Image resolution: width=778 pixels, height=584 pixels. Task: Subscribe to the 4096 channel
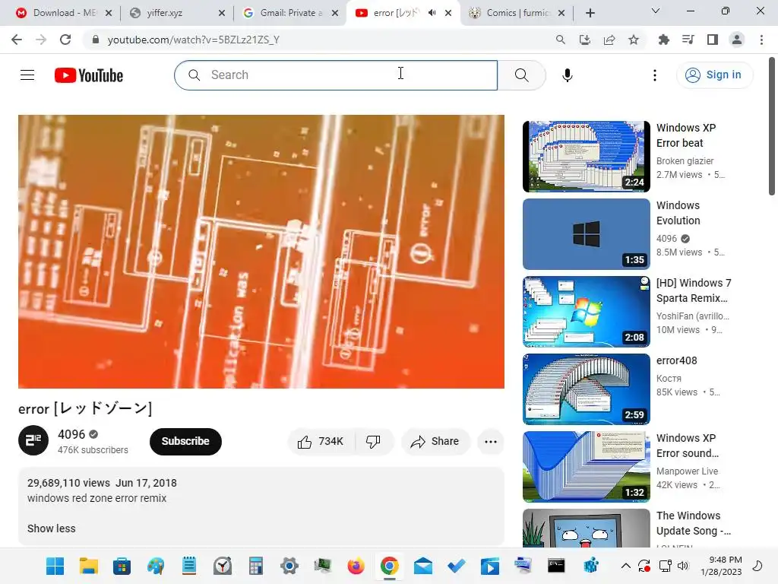tap(185, 442)
